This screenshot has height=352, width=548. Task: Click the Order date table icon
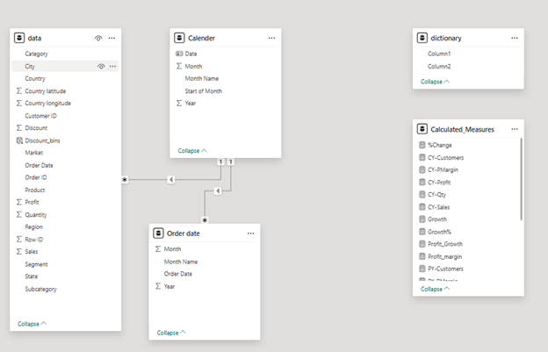[x=159, y=233]
